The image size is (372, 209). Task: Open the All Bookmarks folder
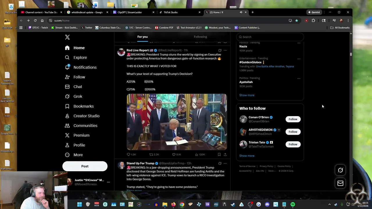[x=340, y=28]
